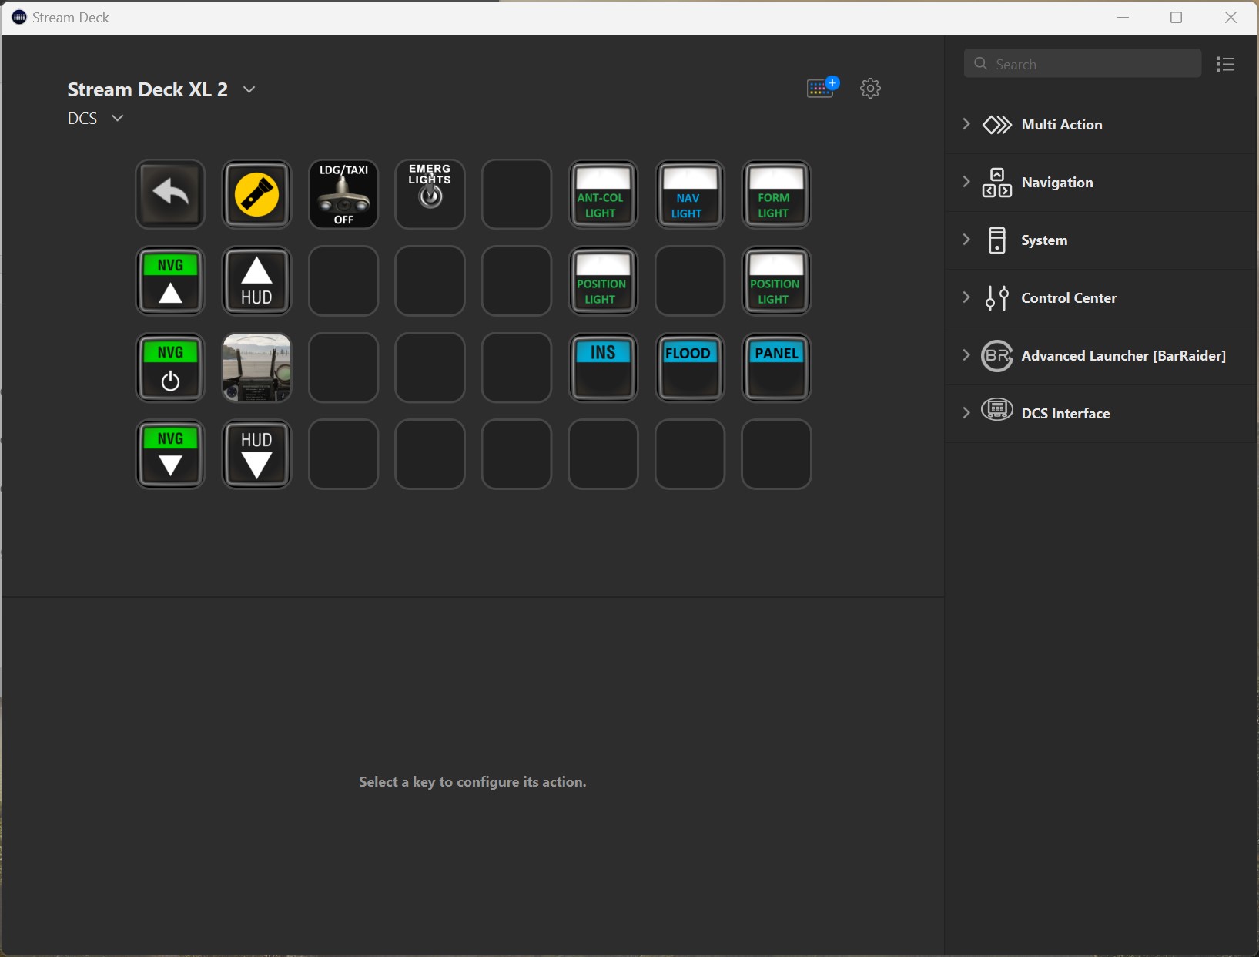Open the Stream Deck store icon
1259x957 pixels.
822,88
